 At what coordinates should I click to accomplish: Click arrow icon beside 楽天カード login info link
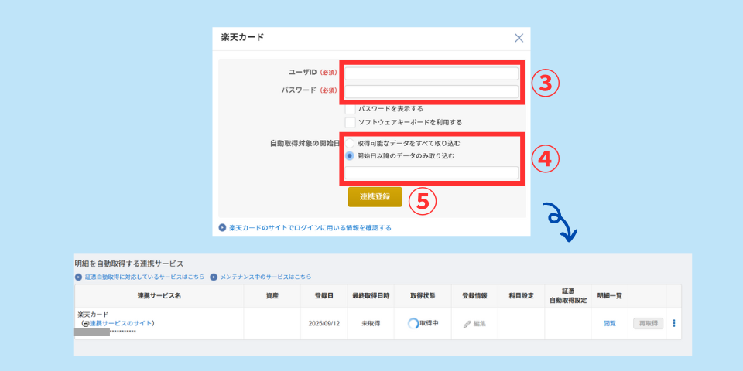[223, 228]
